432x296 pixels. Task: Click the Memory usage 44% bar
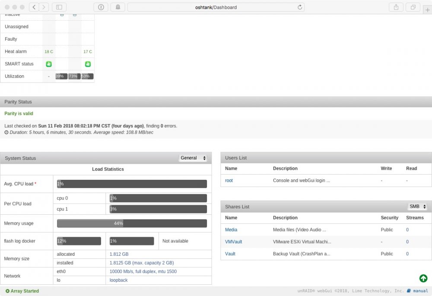tap(132, 223)
